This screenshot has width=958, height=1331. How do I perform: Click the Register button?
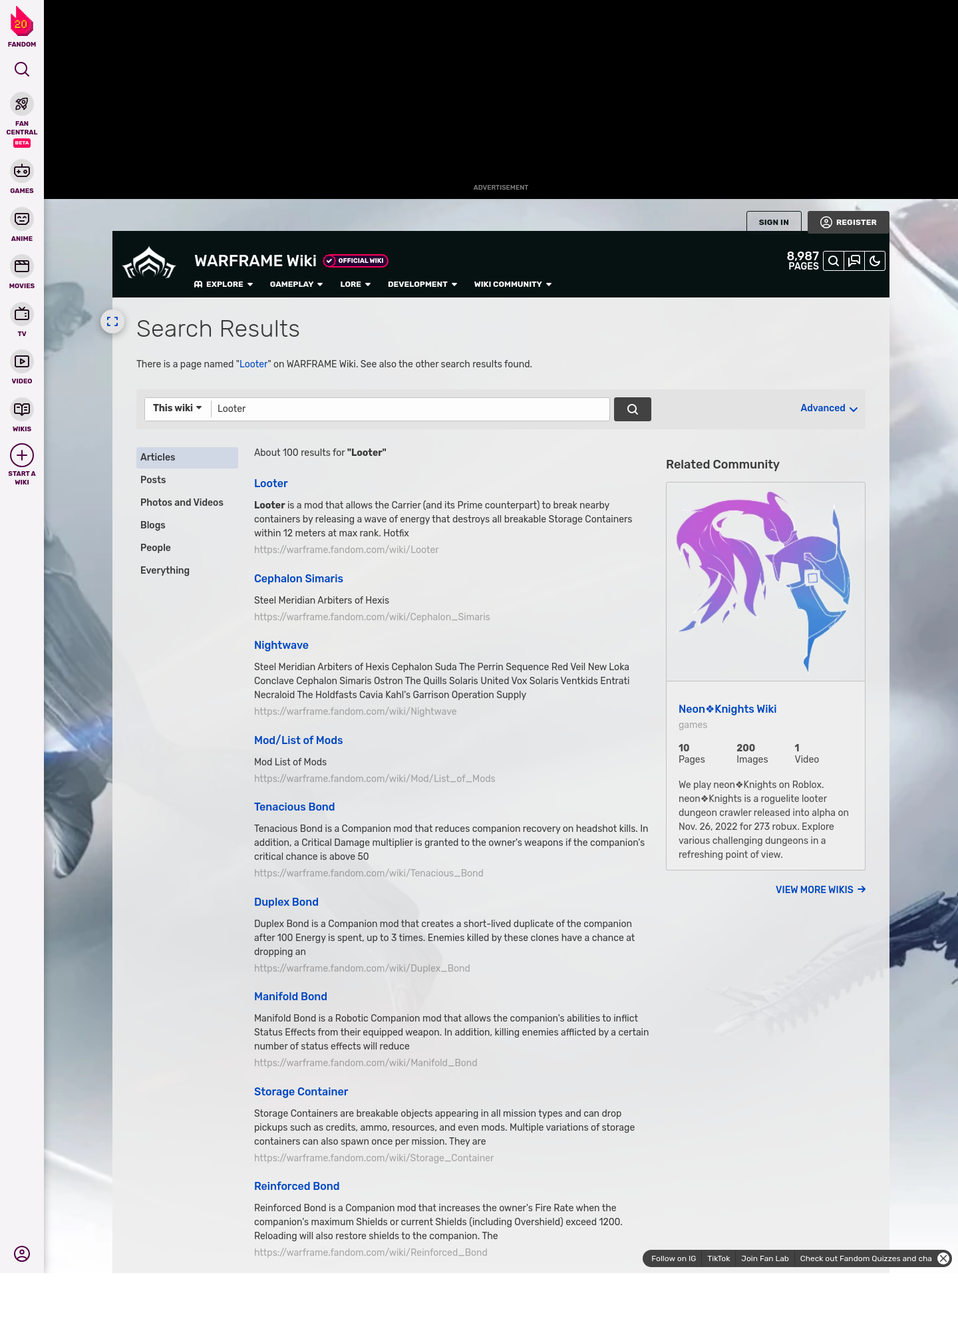click(848, 222)
